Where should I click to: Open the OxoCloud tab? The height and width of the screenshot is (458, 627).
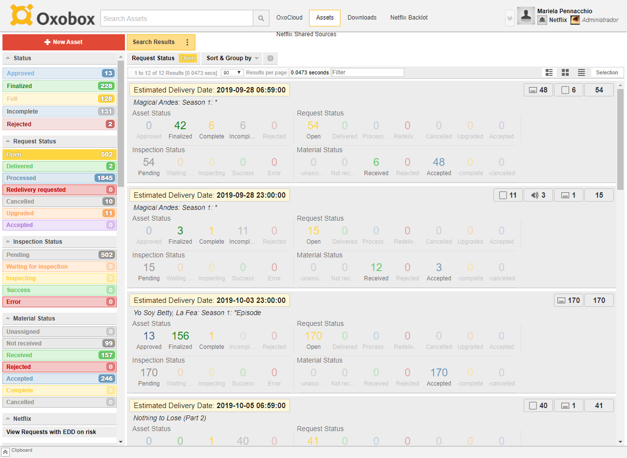[x=289, y=18]
